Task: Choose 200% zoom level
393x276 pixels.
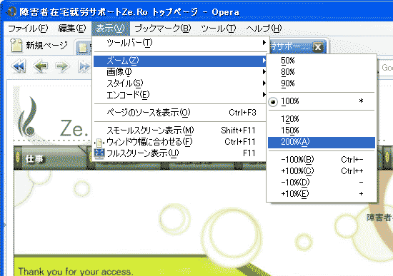Action: click(322, 142)
